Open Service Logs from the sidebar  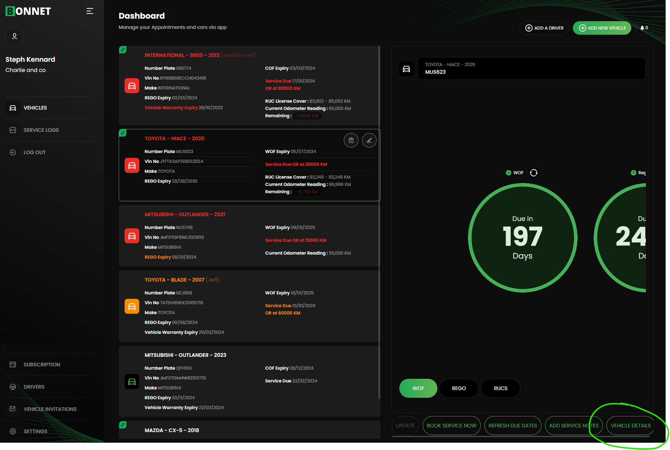coord(49,130)
